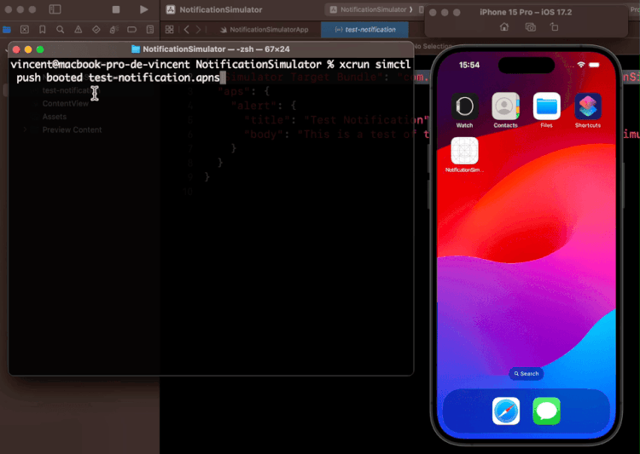This screenshot has height=454, width=640.
Task: Expand the Preview Content folder
Action: (26, 129)
